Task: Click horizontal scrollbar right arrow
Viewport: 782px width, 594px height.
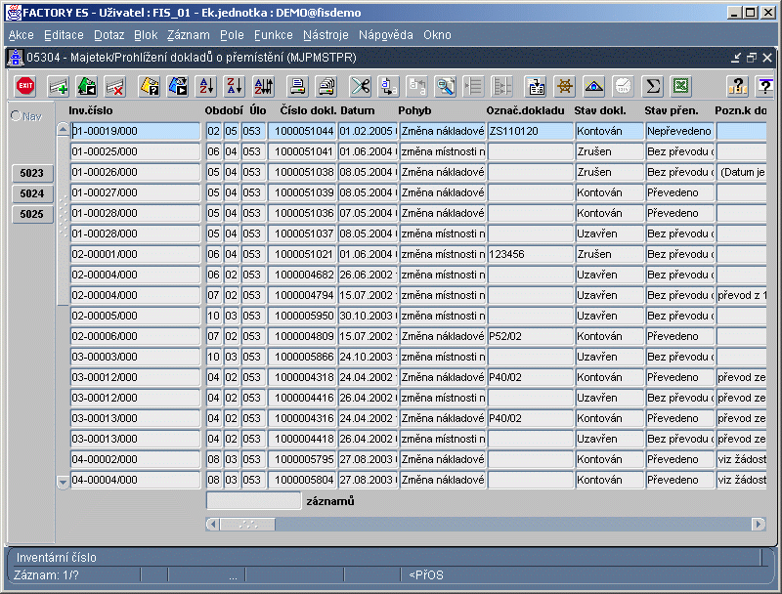Action: pyautogui.click(x=759, y=525)
